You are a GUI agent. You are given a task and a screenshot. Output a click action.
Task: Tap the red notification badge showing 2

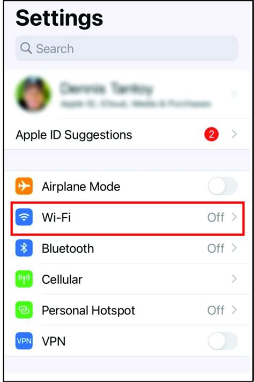212,134
